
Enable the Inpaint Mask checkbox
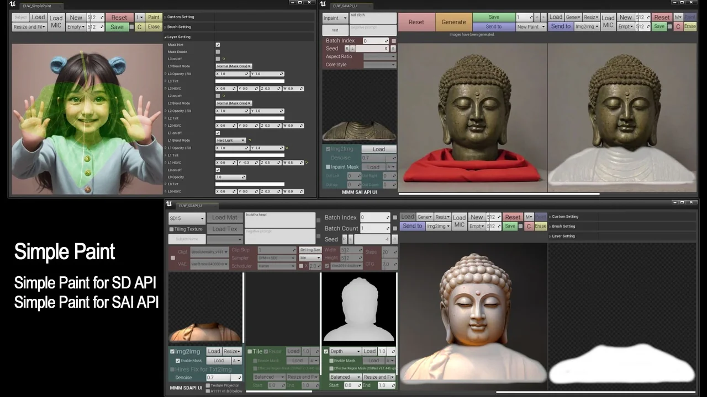pyautogui.click(x=328, y=167)
